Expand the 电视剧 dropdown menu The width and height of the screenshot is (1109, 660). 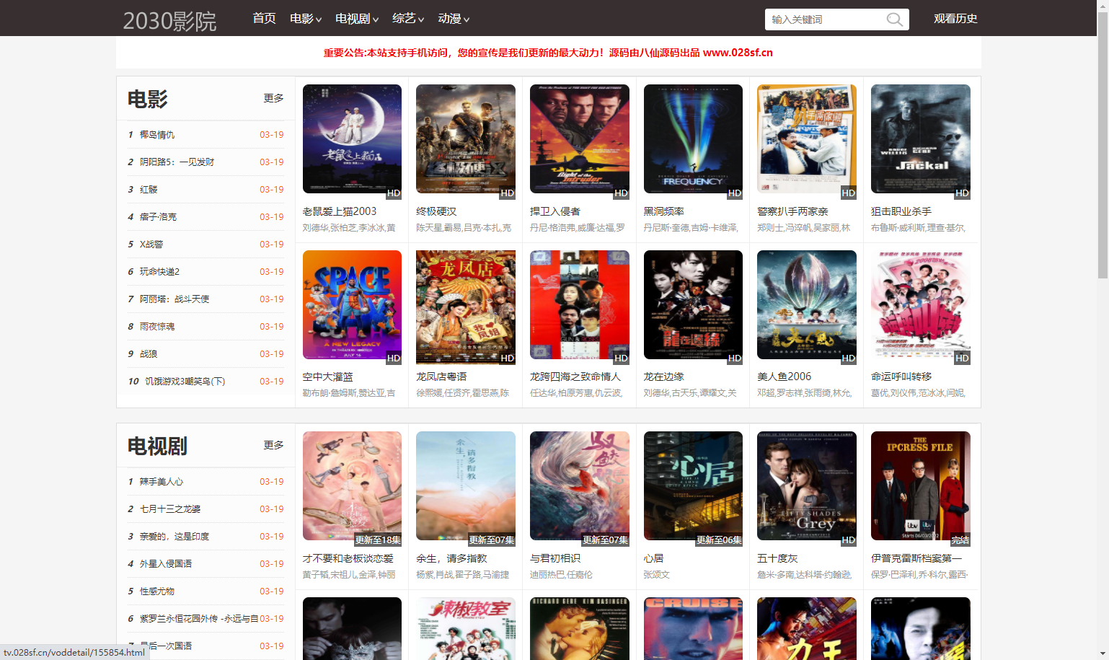356,19
